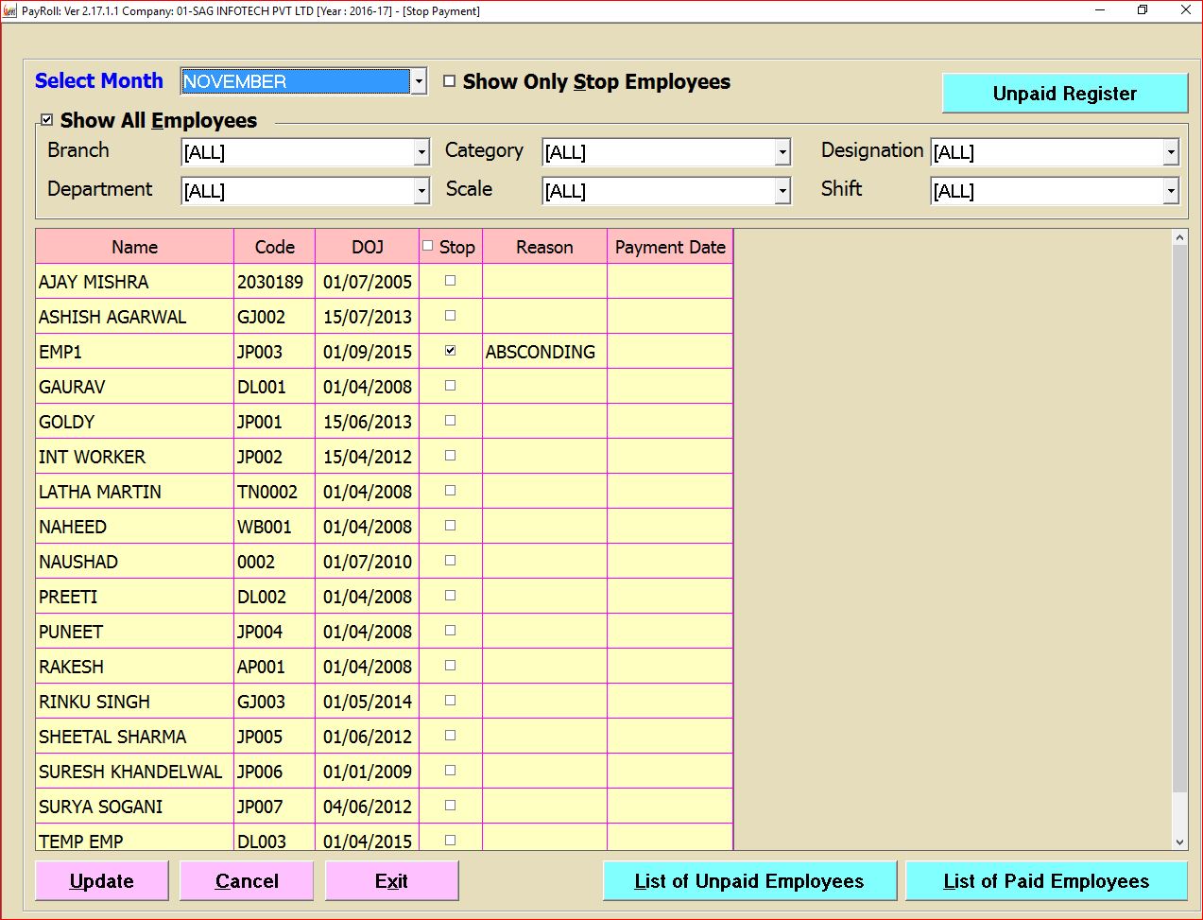Show List of Unpaid Employees
Image resolution: width=1203 pixels, height=920 pixels.
(x=748, y=881)
